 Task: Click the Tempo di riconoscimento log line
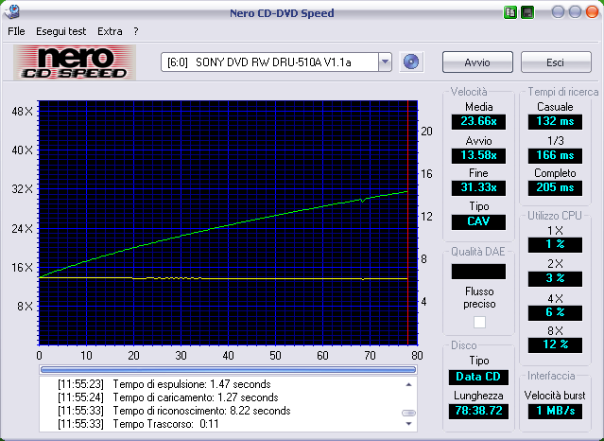pos(174,411)
